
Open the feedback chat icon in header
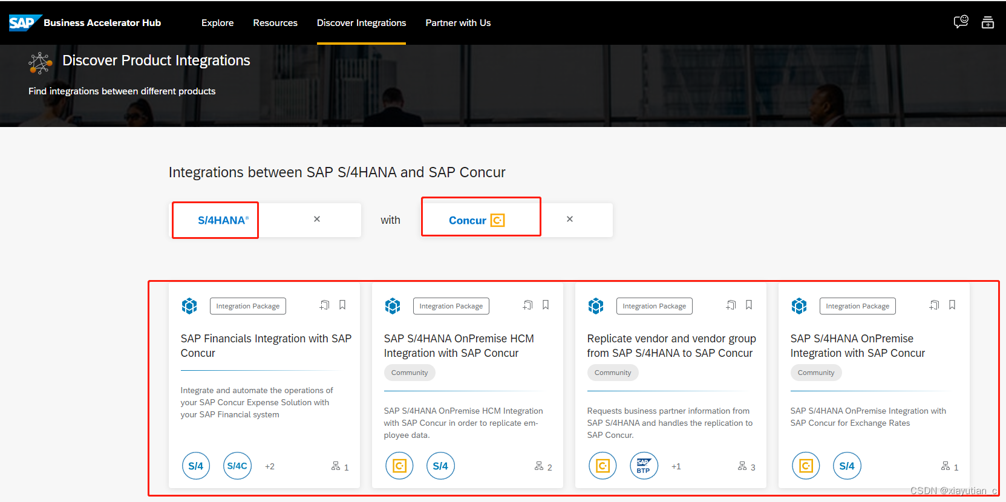tap(961, 22)
